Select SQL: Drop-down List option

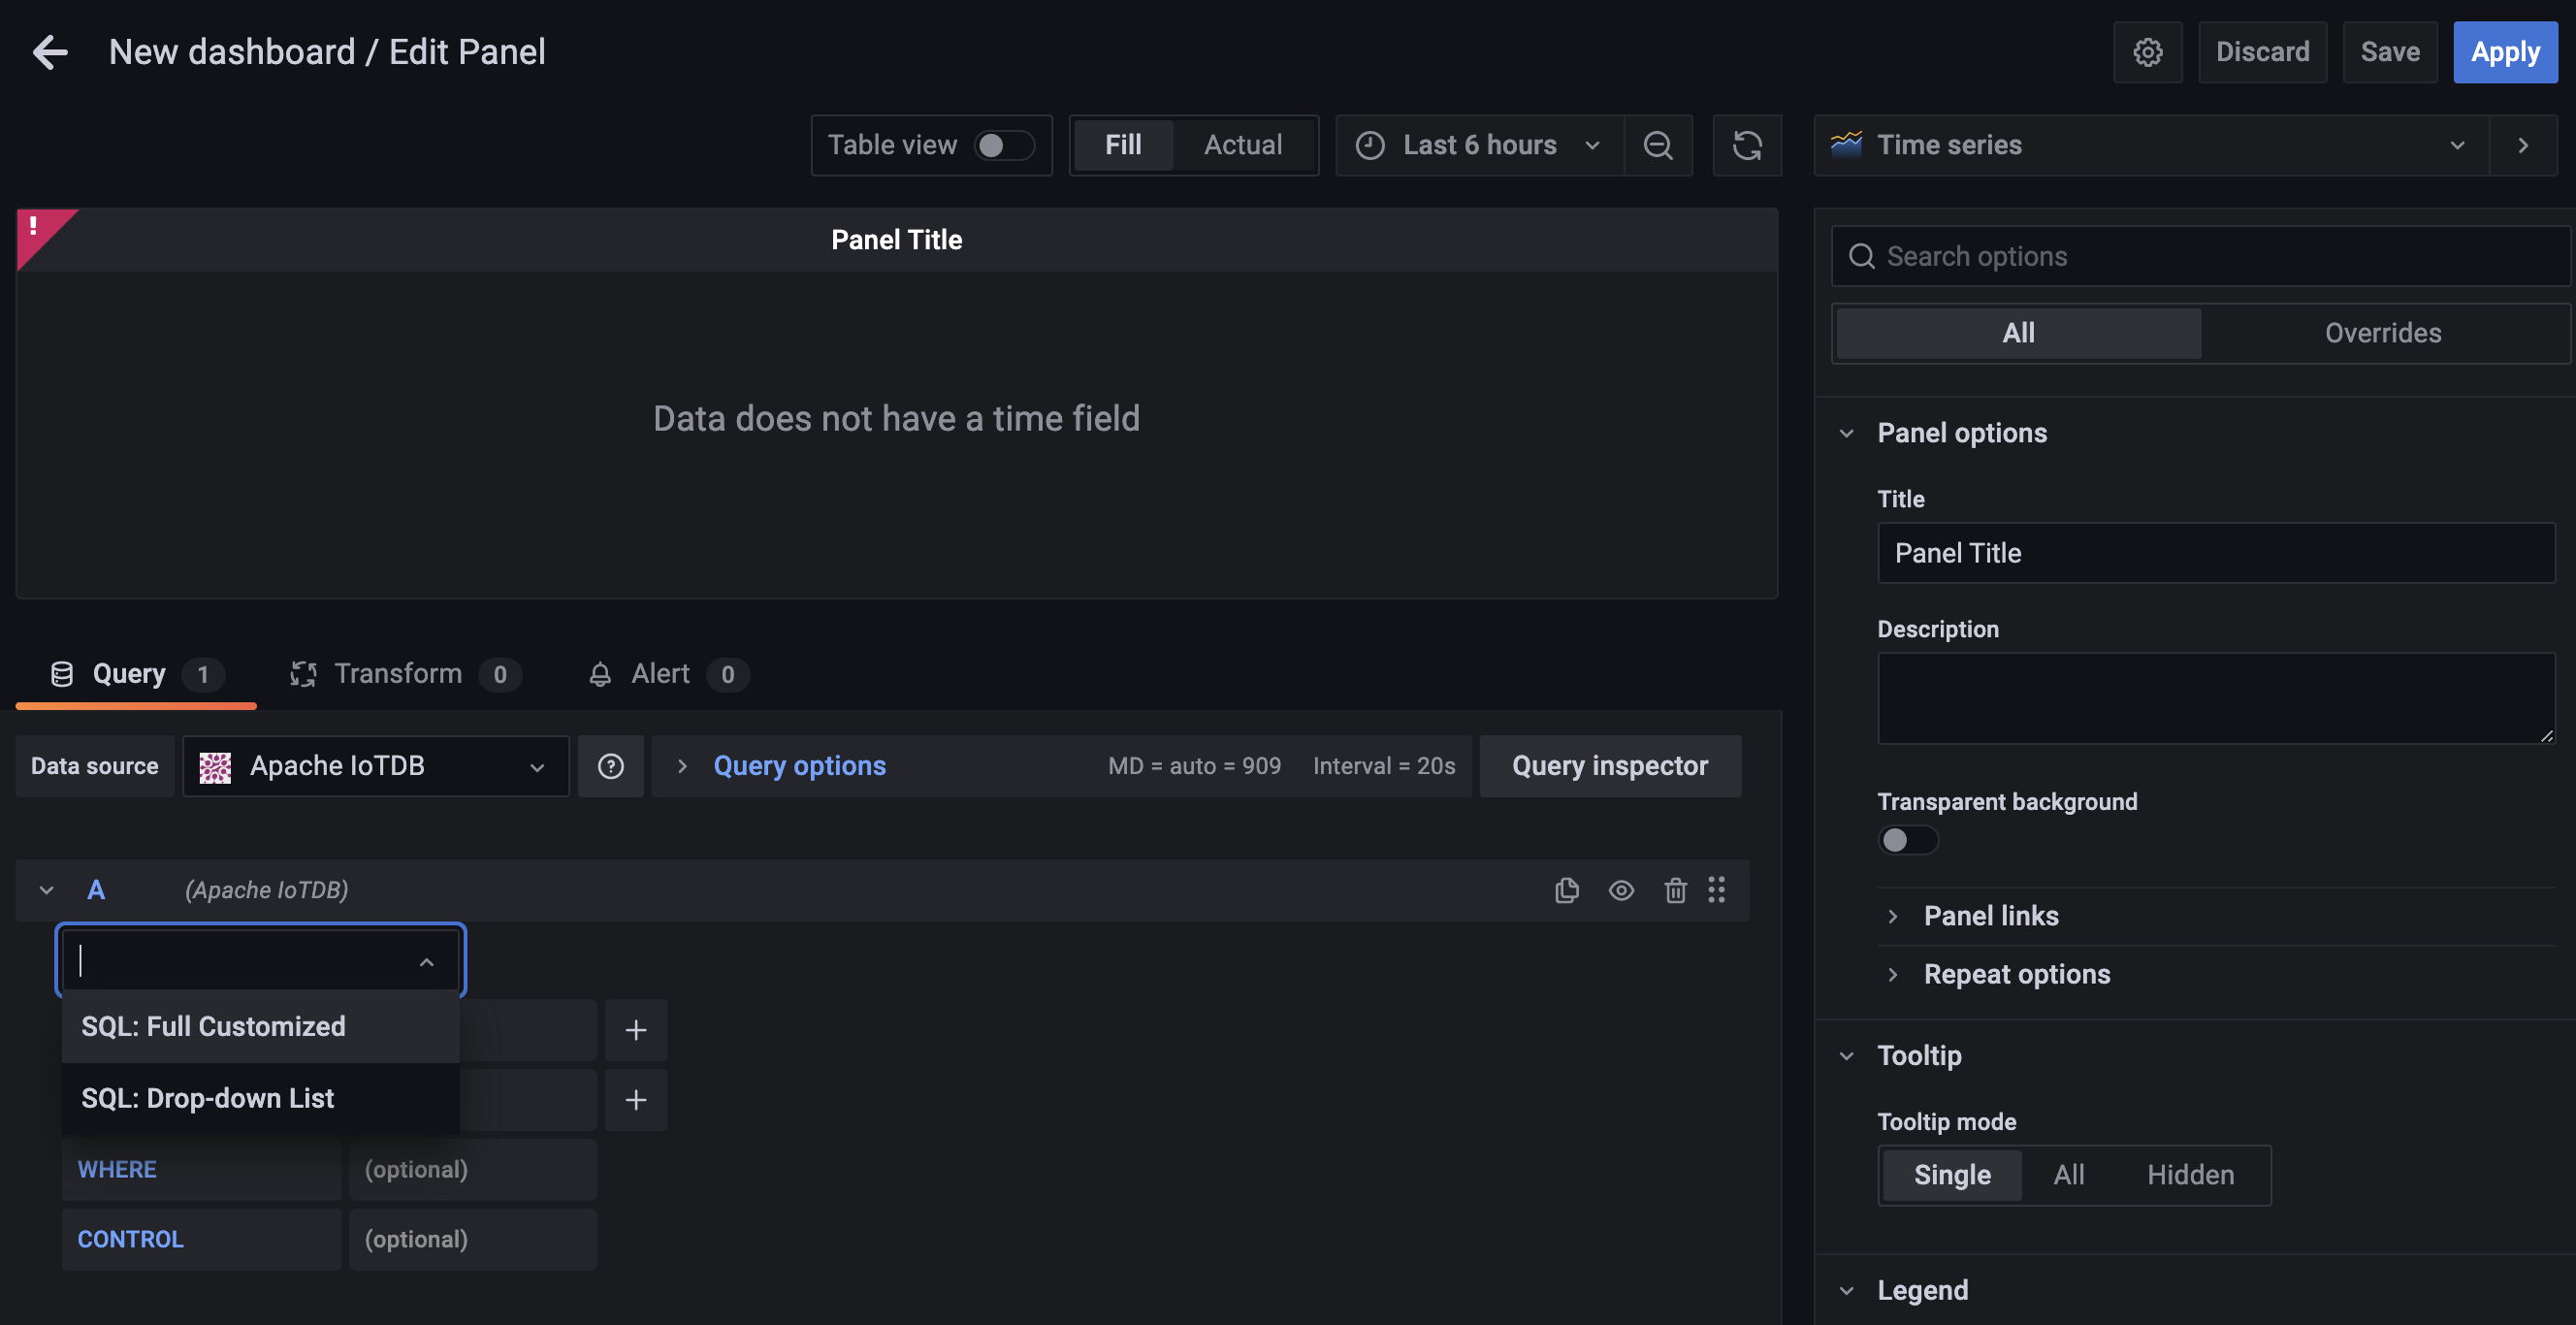click(208, 1098)
